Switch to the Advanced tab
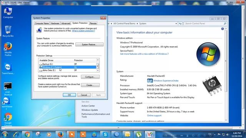The height and width of the screenshot is (138, 246). [66, 23]
